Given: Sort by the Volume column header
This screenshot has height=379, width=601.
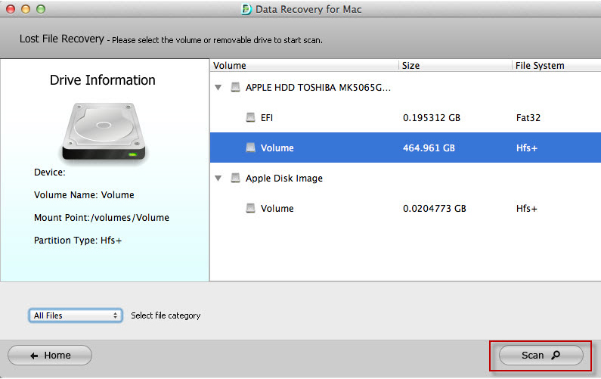Looking at the screenshot, I should [304, 66].
